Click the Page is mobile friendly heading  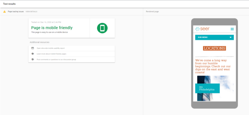point(52,28)
